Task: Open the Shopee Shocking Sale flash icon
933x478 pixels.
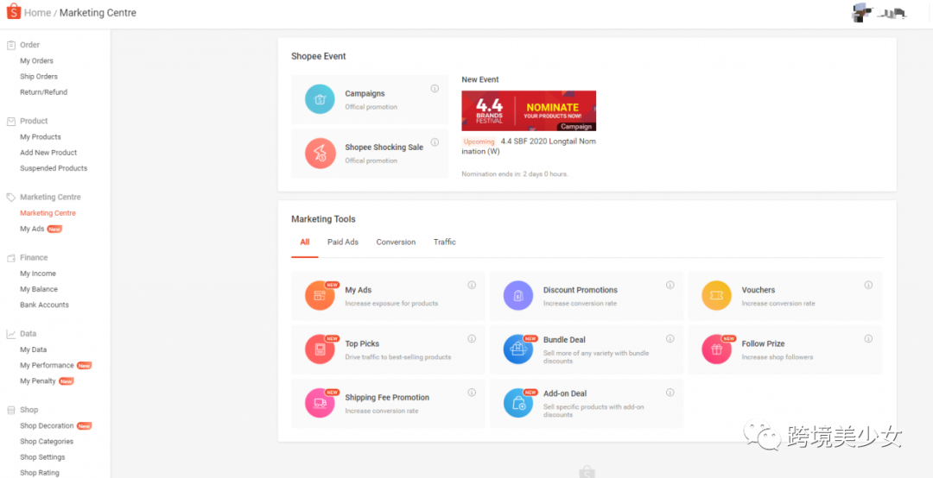Action: [x=321, y=154]
